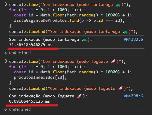Click the "Com indexação (modo foguete" output label

[x=48, y=96]
